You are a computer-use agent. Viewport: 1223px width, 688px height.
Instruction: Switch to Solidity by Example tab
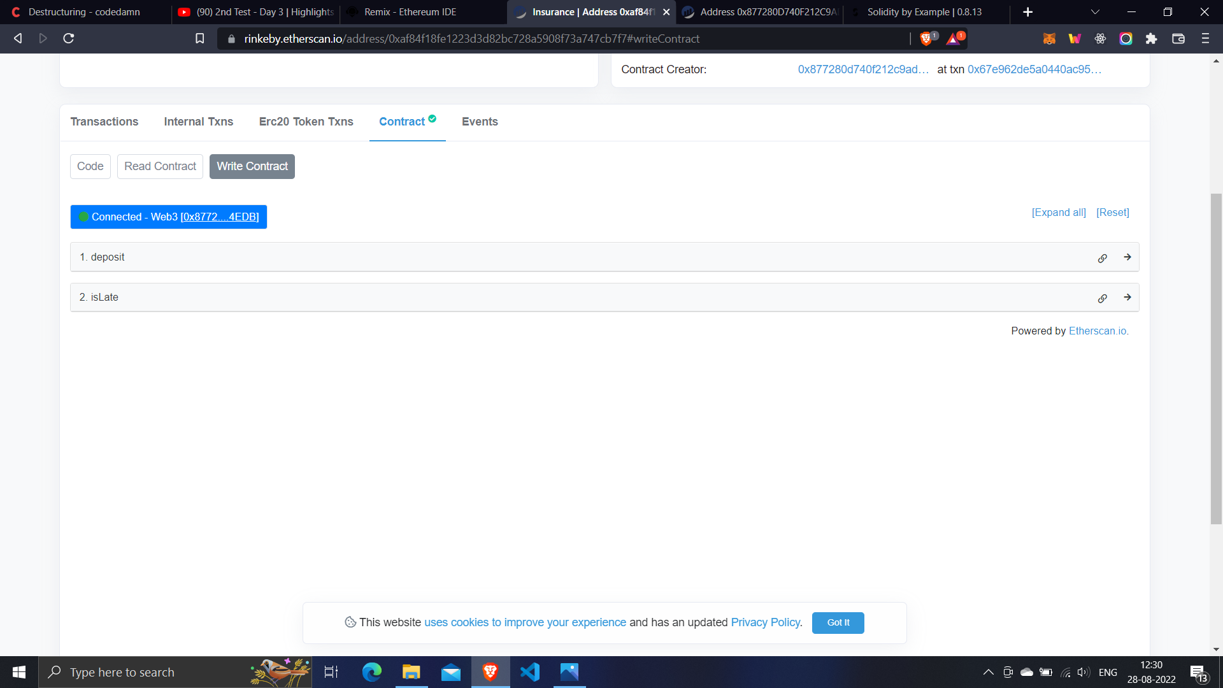coord(926,12)
